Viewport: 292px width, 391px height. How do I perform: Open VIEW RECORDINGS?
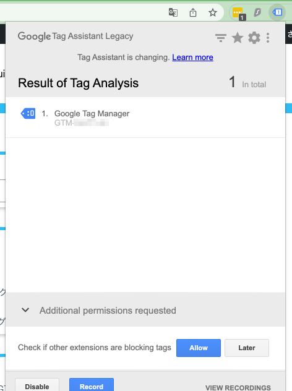coord(238,387)
